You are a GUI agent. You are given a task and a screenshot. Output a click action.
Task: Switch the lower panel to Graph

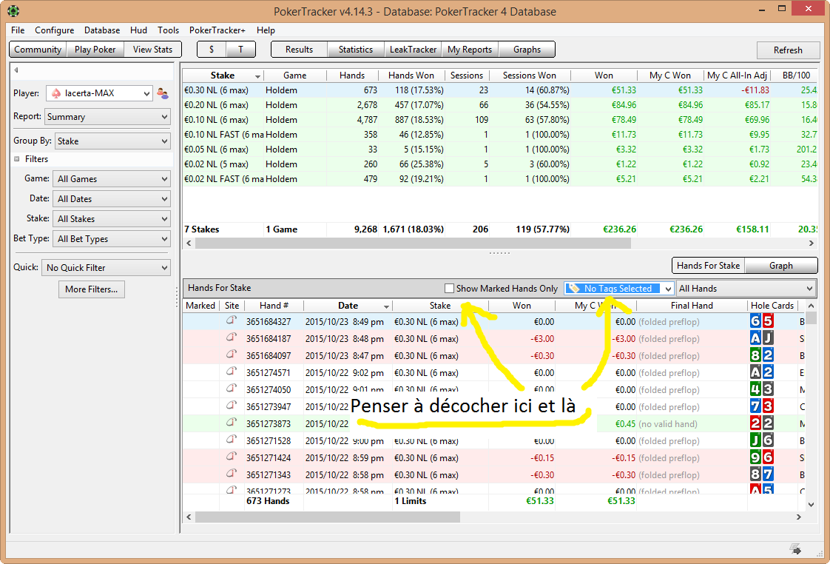click(780, 265)
